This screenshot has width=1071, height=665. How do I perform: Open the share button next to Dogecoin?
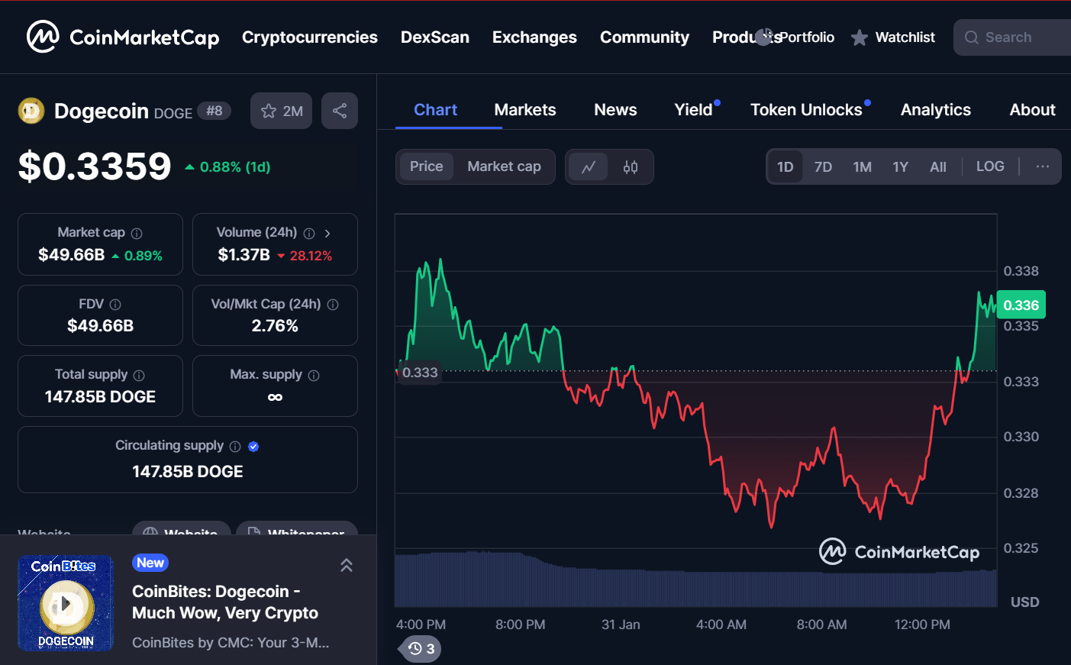[340, 111]
